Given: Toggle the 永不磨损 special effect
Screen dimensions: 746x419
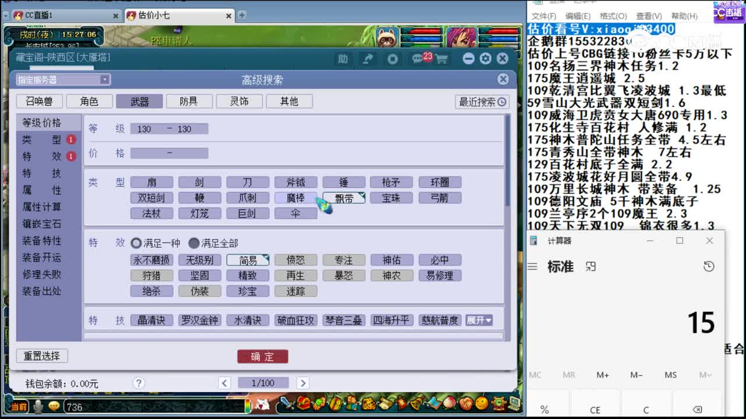Looking at the screenshot, I should pyautogui.click(x=152, y=260).
